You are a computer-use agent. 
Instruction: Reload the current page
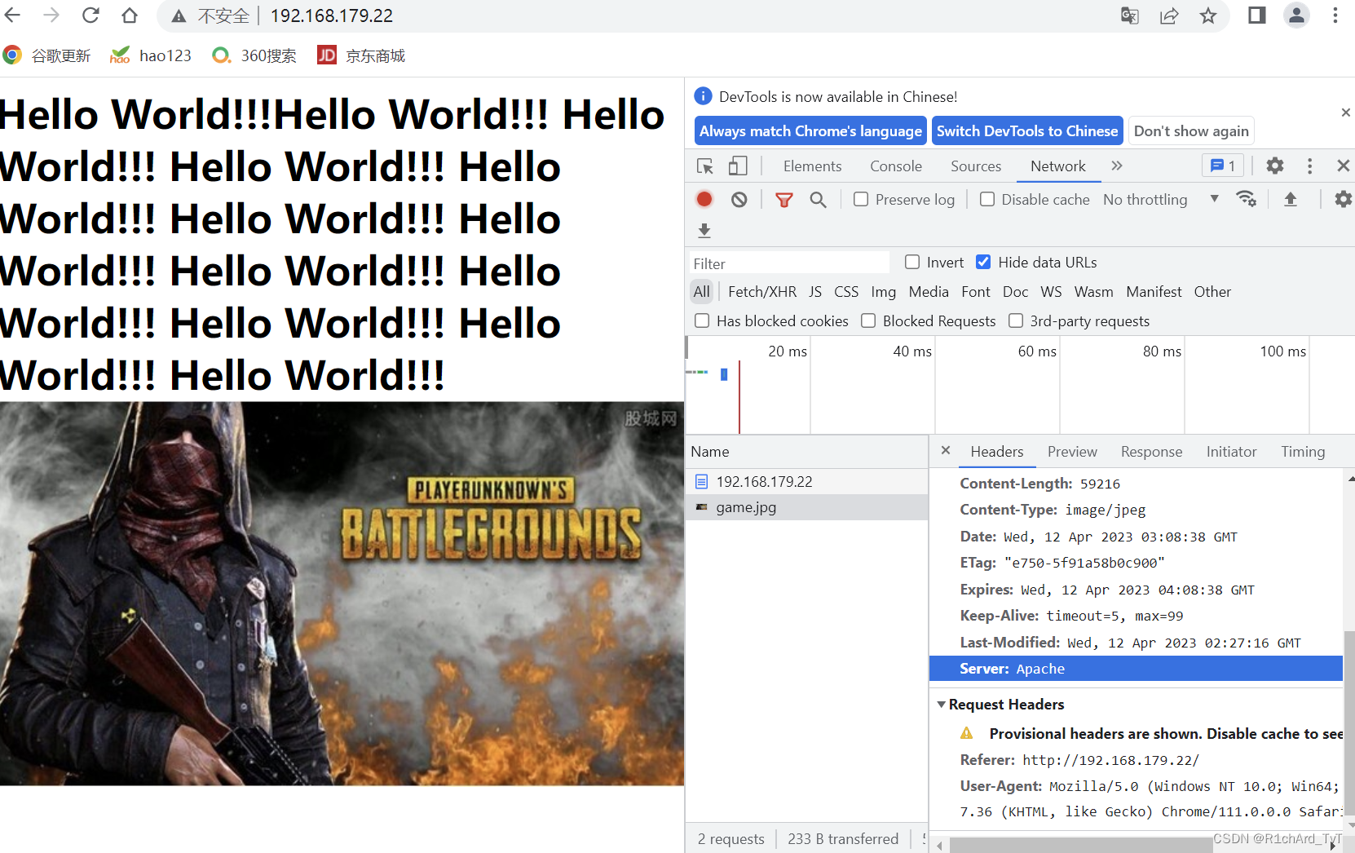pyautogui.click(x=90, y=15)
